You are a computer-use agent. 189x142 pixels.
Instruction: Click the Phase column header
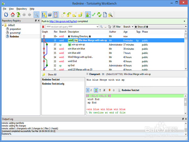145,32
